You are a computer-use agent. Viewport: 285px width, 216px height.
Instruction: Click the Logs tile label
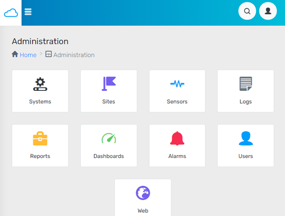click(x=246, y=102)
